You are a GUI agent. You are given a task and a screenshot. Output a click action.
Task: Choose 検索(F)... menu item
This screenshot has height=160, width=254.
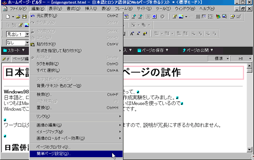click(76, 95)
